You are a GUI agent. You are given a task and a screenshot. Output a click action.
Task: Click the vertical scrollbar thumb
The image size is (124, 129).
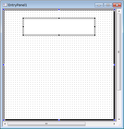(x=119, y=52)
